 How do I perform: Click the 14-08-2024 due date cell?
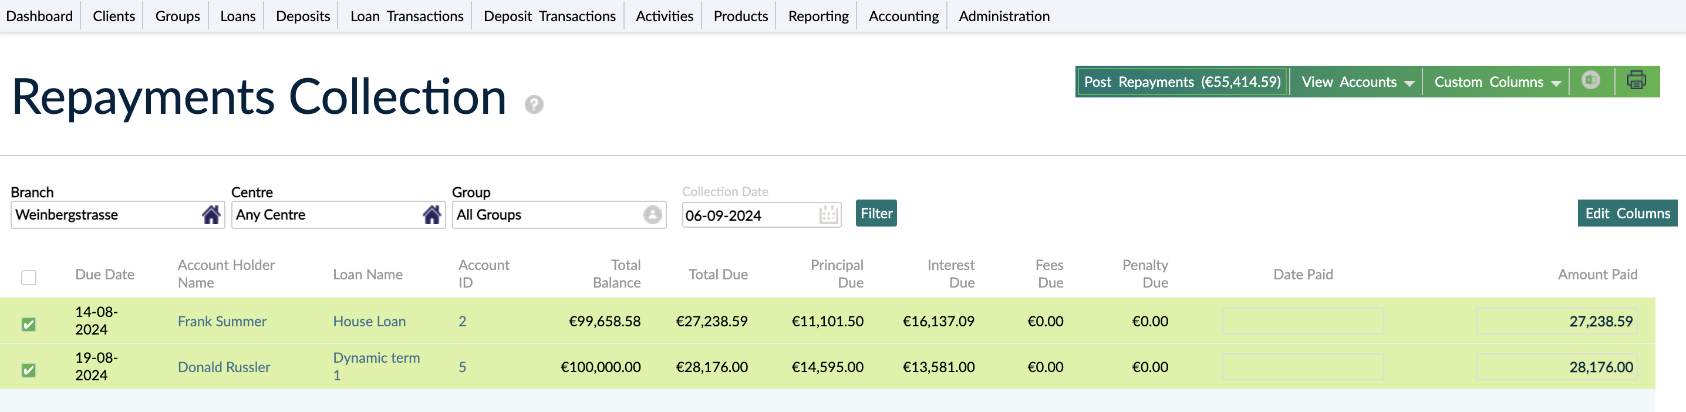coord(96,320)
